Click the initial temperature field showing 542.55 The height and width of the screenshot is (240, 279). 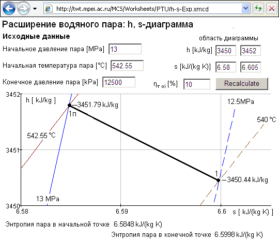tap(127, 66)
